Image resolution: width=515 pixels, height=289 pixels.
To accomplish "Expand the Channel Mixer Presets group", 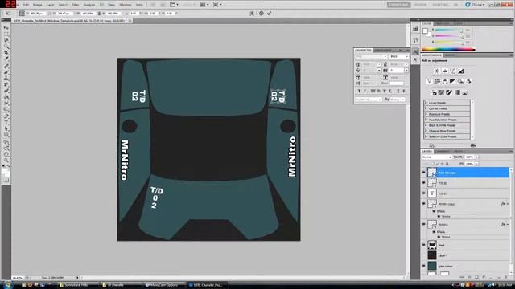I will [x=426, y=131].
